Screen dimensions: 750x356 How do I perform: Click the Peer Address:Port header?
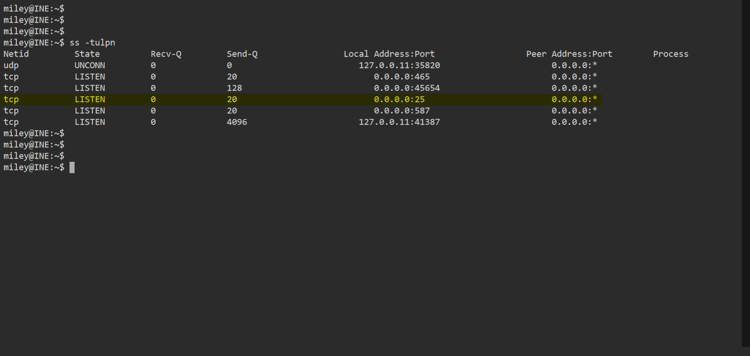tap(569, 54)
